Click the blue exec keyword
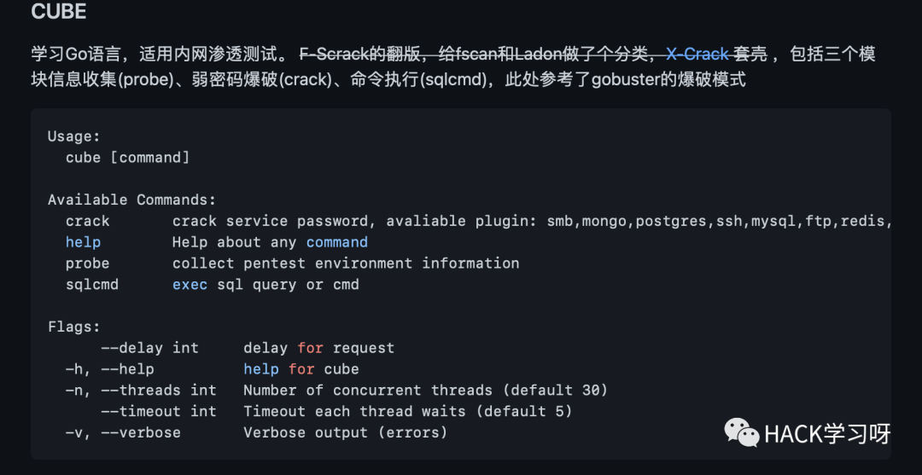Viewport: 922px width, 475px height. pyautogui.click(x=190, y=285)
